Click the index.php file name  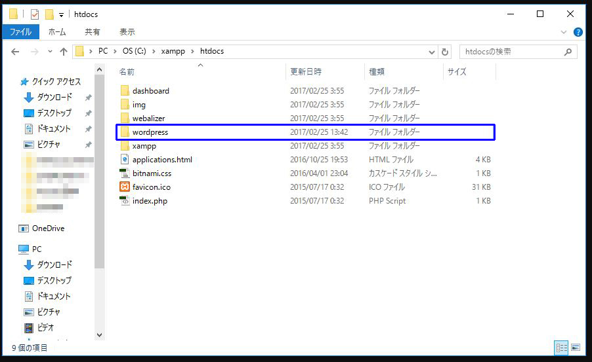point(150,201)
